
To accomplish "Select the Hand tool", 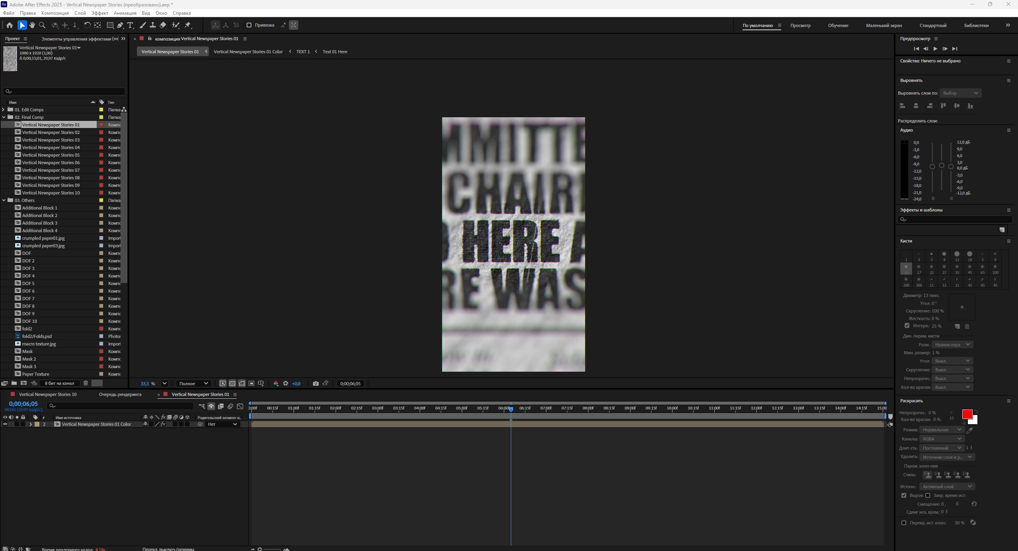I will click(32, 25).
